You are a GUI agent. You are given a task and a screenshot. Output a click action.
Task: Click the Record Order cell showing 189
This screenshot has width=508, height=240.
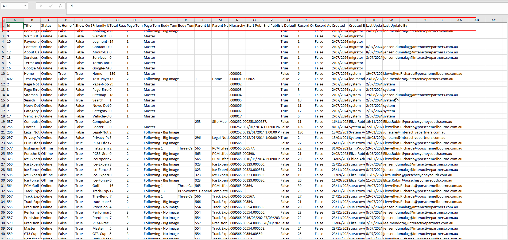[305, 127]
